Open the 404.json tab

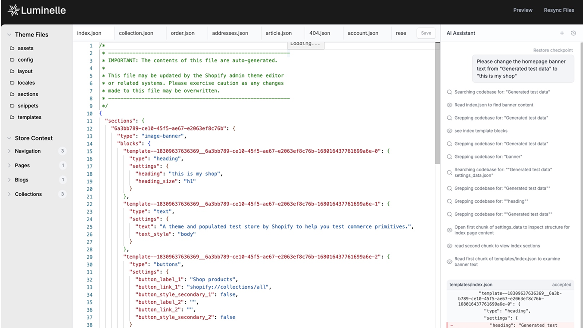tap(319, 33)
